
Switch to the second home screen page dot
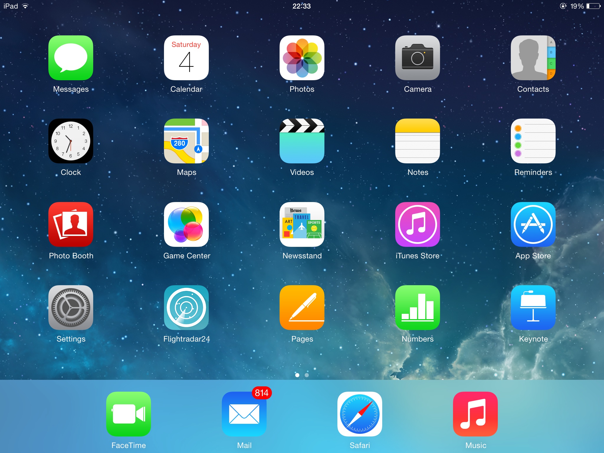point(307,375)
